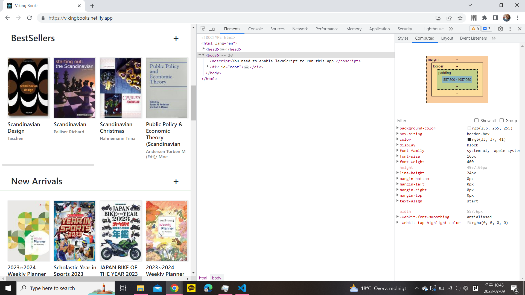Bookmark the page via the star icon

(x=460, y=18)
